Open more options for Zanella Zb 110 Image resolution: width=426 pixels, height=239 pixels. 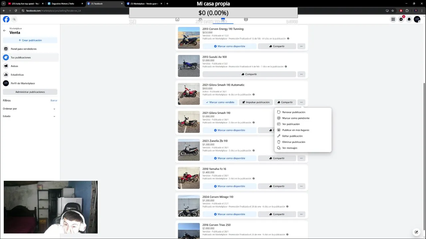pyautogui.click(x=301, y=158)
